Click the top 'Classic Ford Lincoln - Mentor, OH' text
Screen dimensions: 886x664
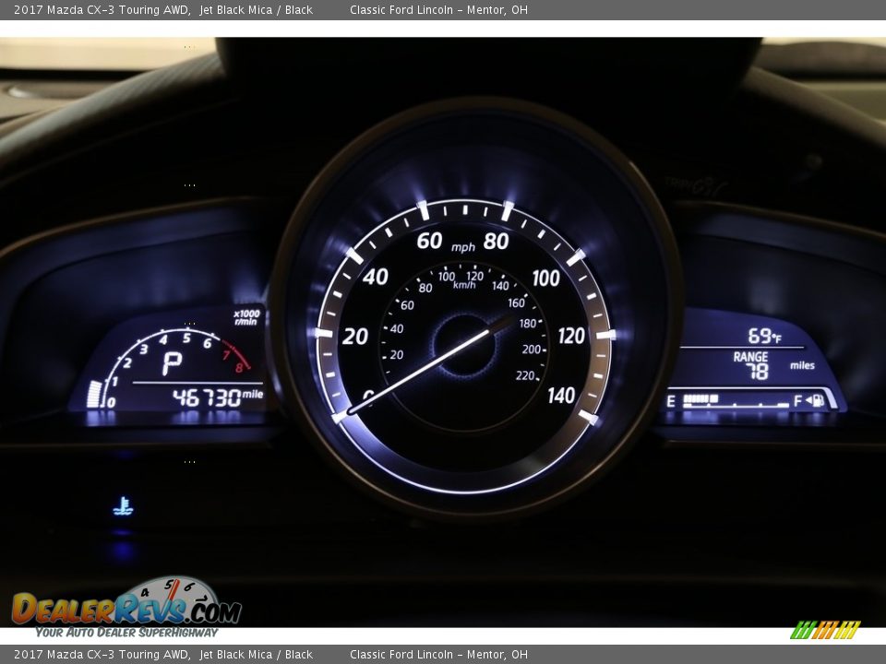pyautogui.click(x=438, y=10)
